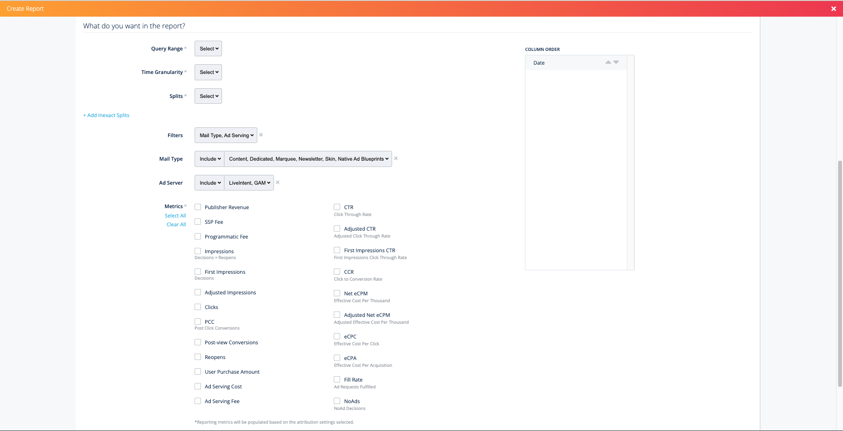The image size is (843, 431).
Task: Click the page's vertical scrollbar
Action: click(840, 274)
